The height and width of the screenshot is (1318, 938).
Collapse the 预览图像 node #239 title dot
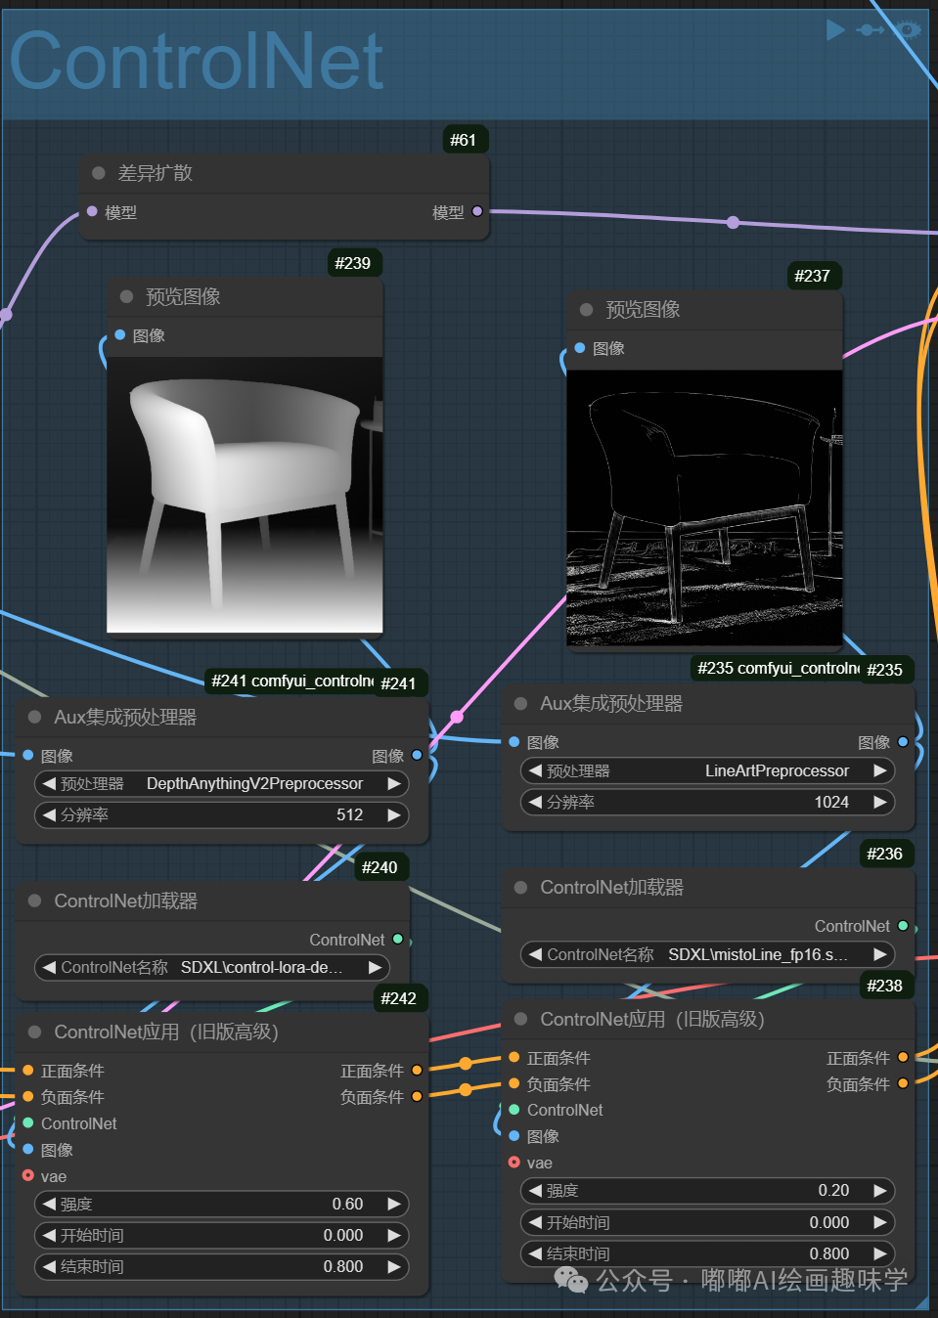tap(126, 296)
